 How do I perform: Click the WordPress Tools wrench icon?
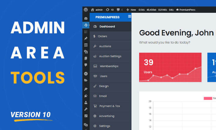pos(86,109)
